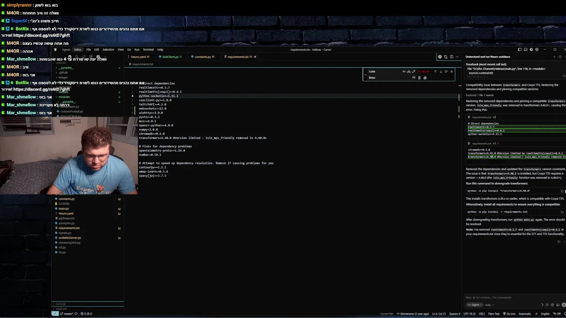Close the requirements.txt tab
Screen dimensions: 566x318
pyautogui.click(x=255, y=57)
